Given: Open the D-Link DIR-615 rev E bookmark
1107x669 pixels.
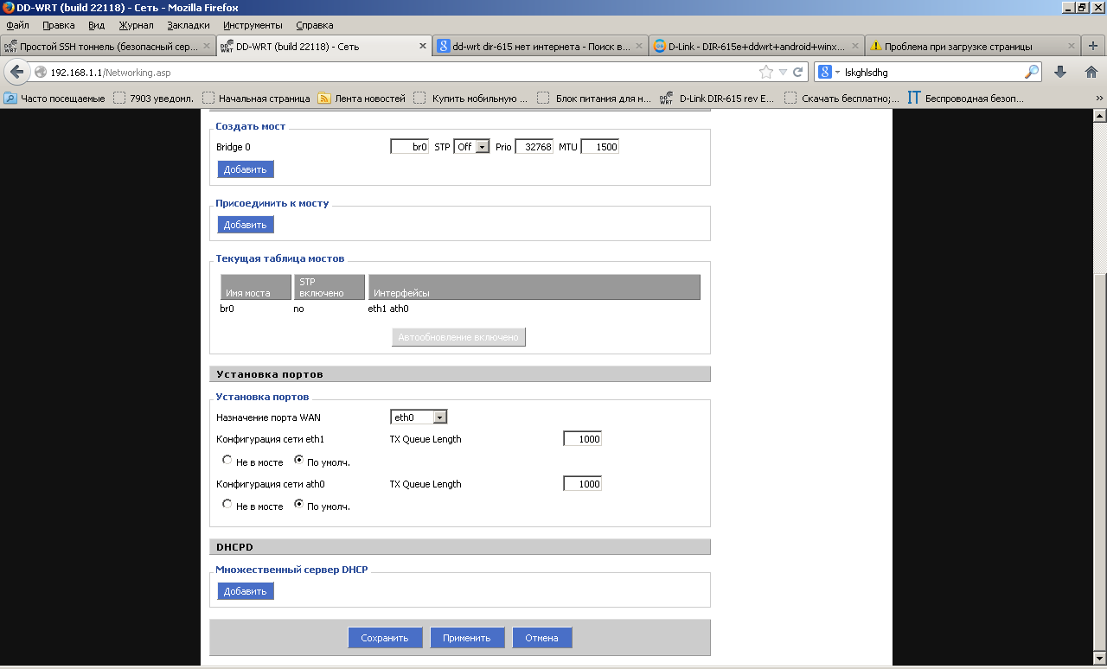Looking at the screenshot, I should pyautogui.click(x=718, y=99).
